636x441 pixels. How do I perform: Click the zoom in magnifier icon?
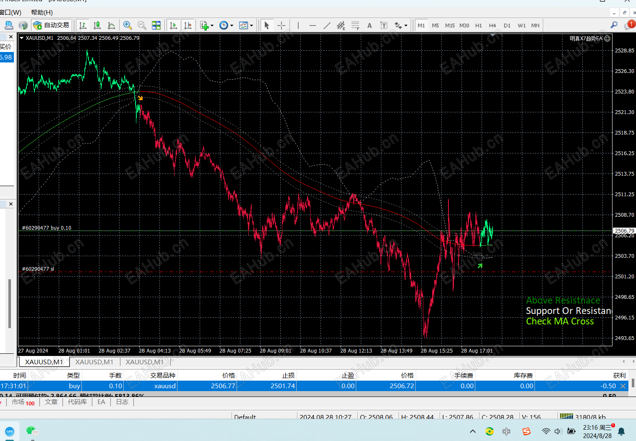128,26
